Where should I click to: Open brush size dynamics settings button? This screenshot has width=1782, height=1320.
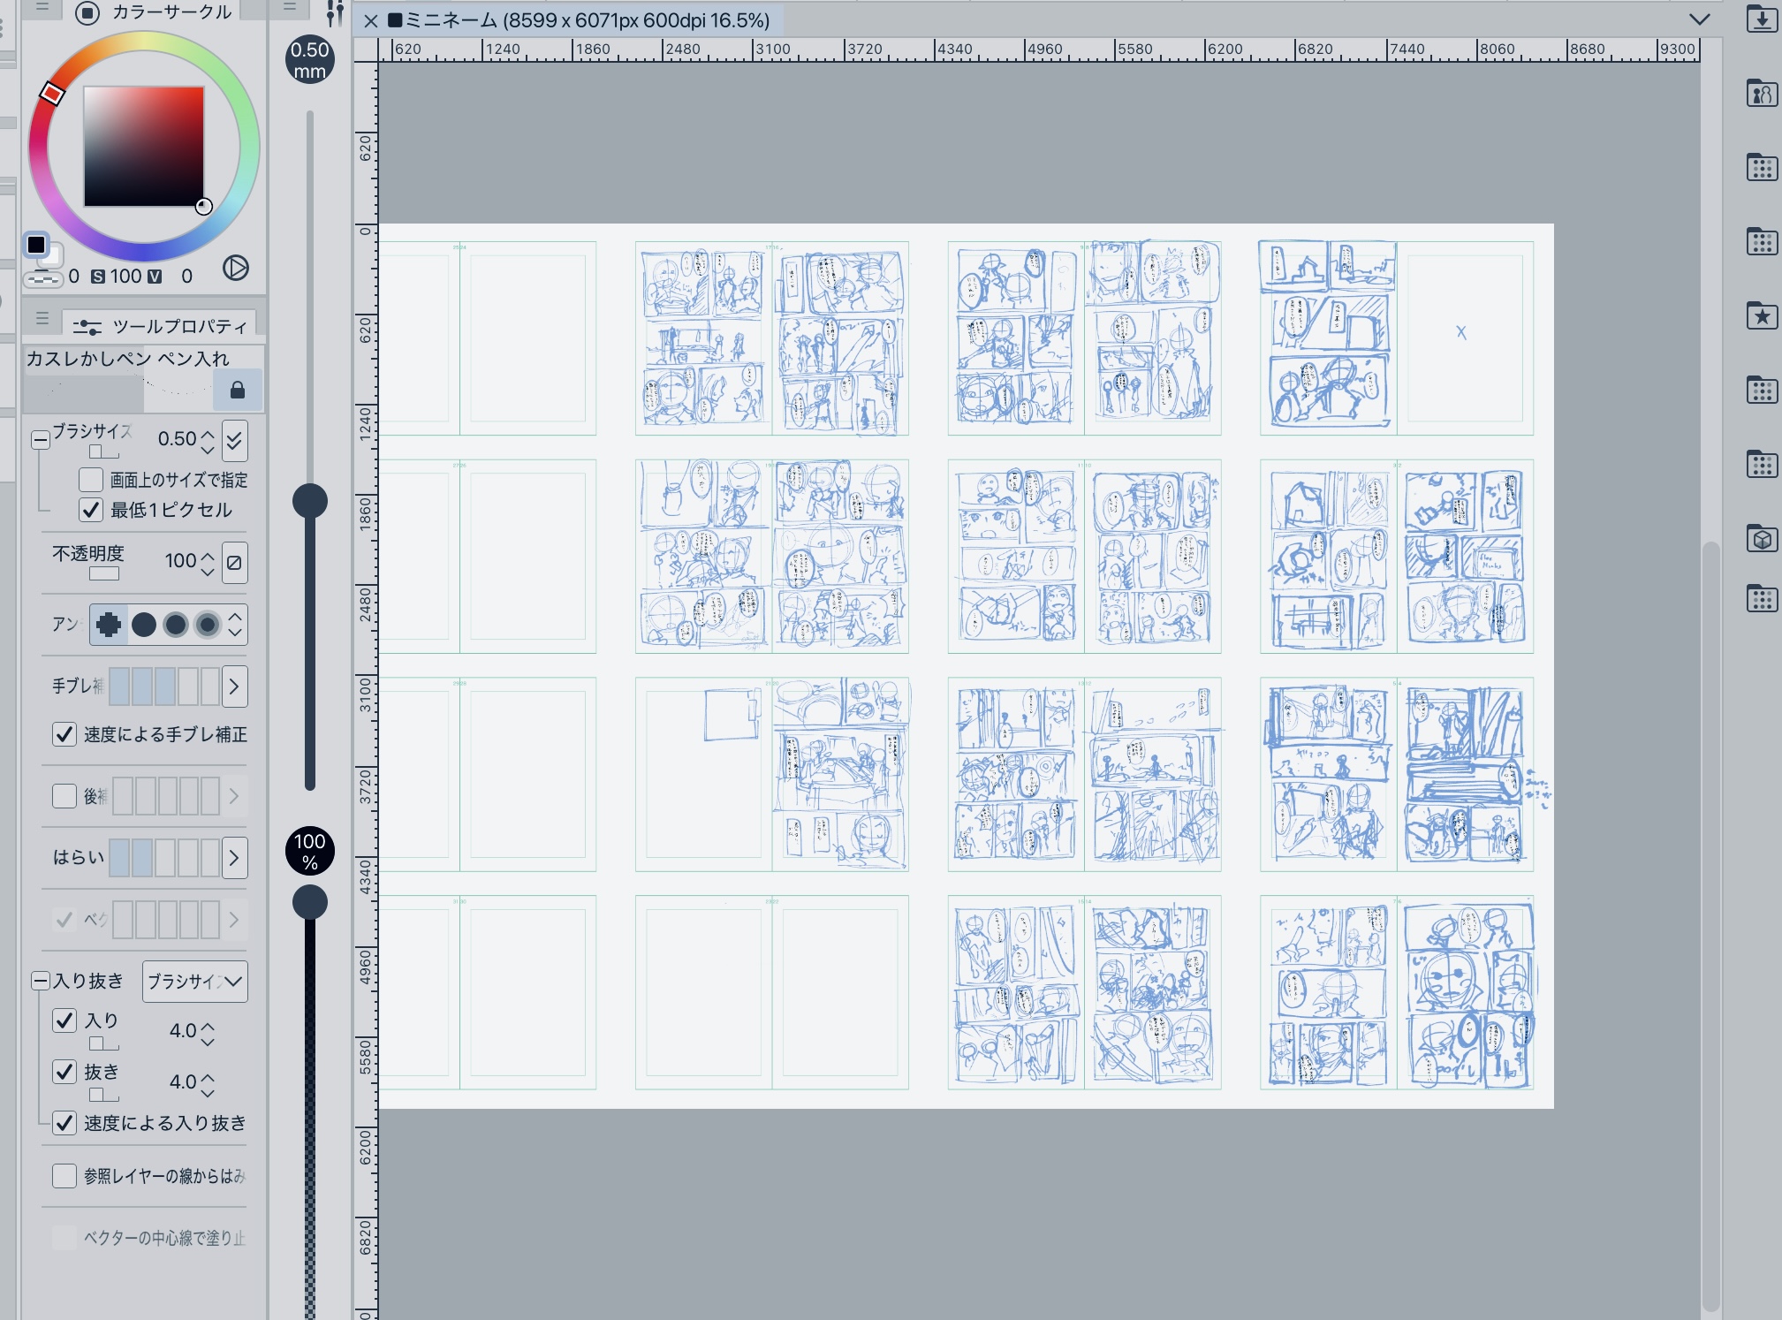pos(234,440)
